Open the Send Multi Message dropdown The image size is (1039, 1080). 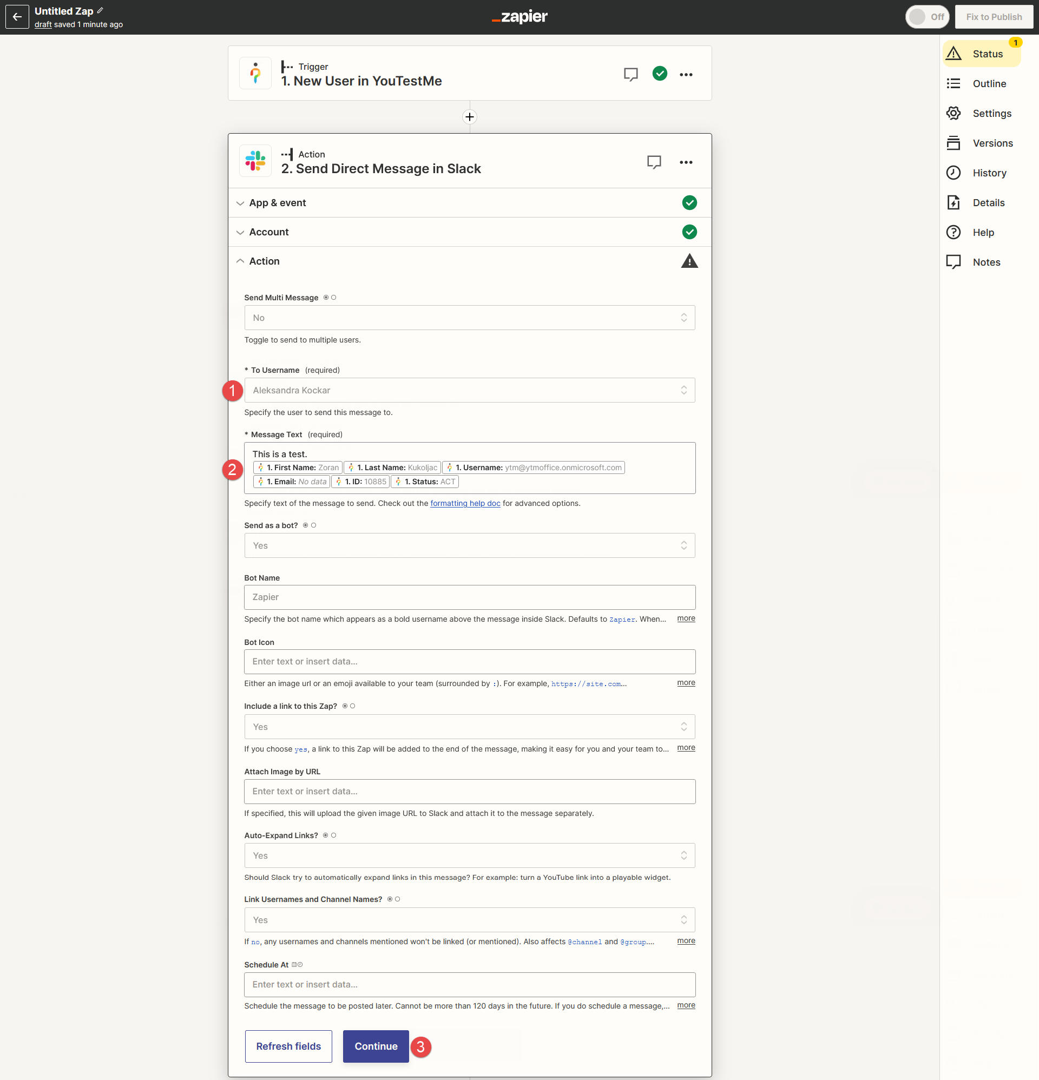(470, 318)
